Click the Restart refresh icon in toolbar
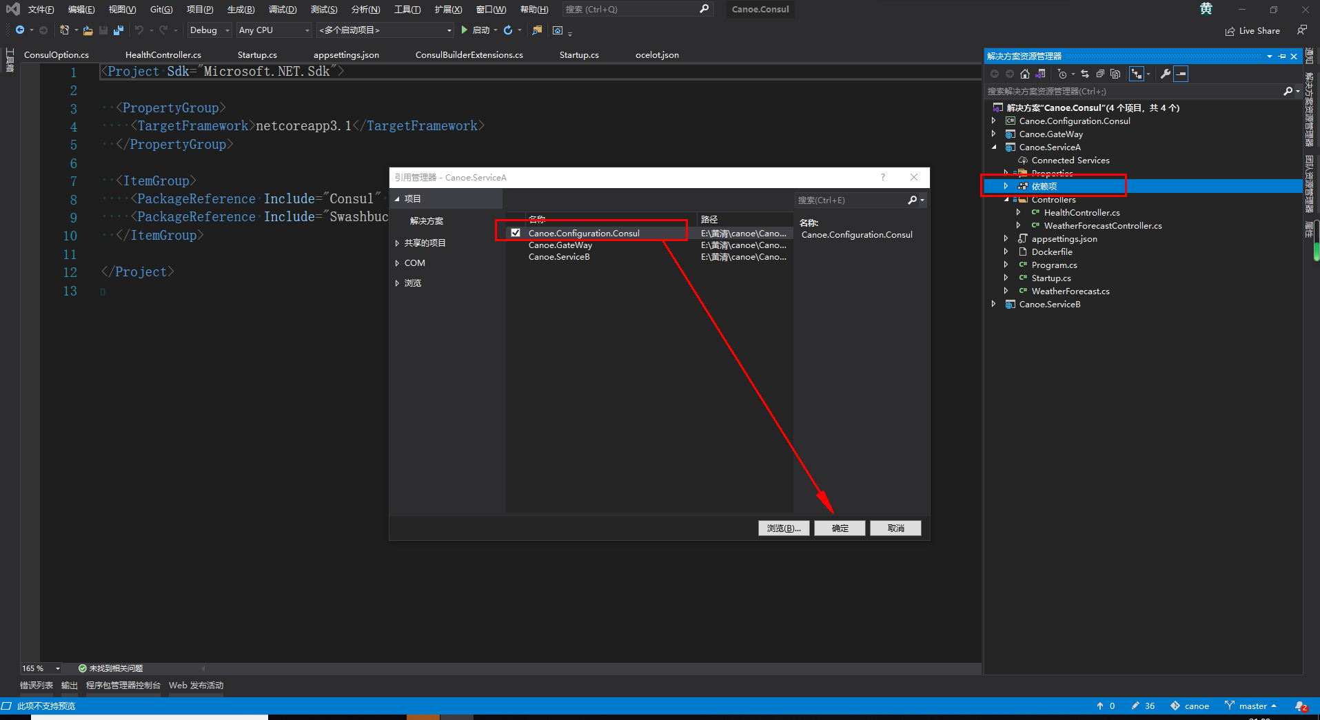The height and width of the screenshot is (720, 1320). [508, 30]
